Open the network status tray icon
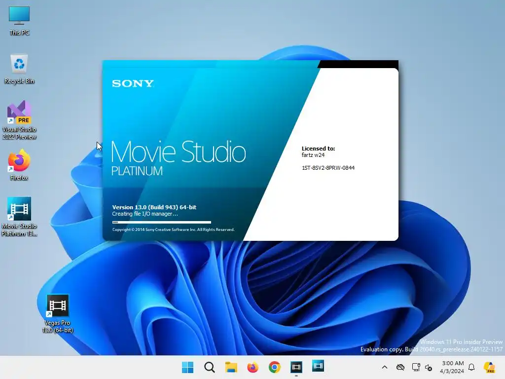Image resolution: width=505 pixels, height=379 pixels. (416, 367)
